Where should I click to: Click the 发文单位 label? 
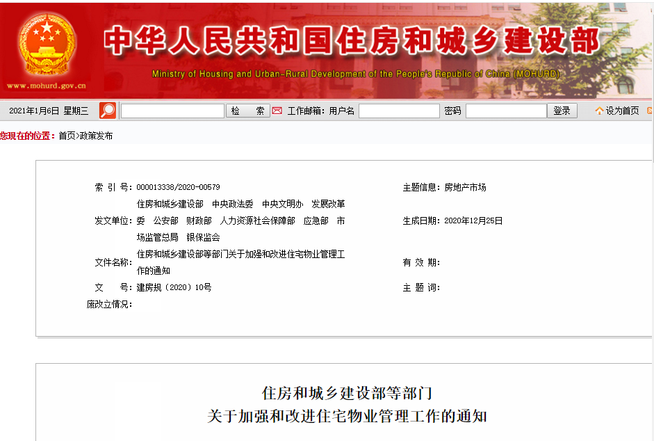113,220
